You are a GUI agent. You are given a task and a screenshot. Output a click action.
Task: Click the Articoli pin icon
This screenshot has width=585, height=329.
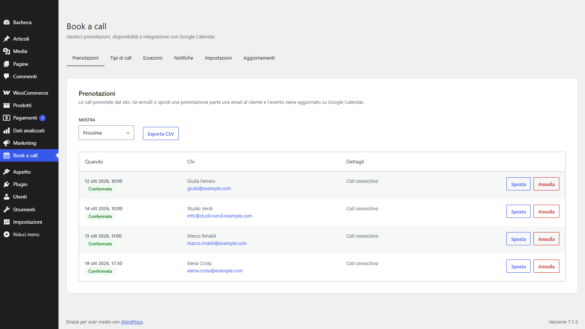coord(7,39)
